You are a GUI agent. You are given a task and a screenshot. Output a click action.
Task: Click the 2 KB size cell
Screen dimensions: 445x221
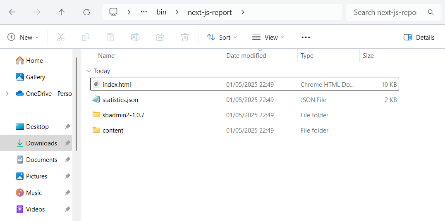[x=390, y=100]
